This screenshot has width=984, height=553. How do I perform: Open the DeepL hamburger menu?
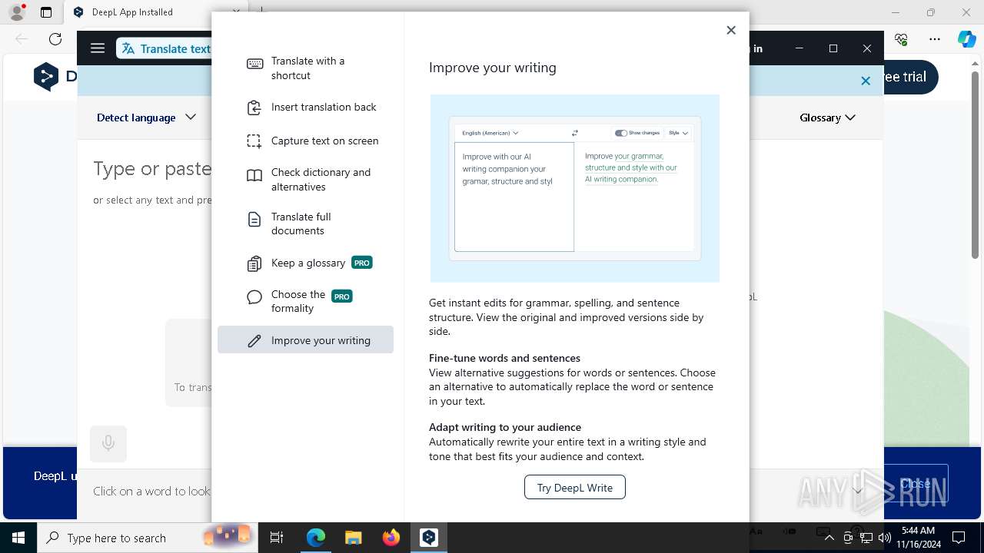tap(97, 48)
